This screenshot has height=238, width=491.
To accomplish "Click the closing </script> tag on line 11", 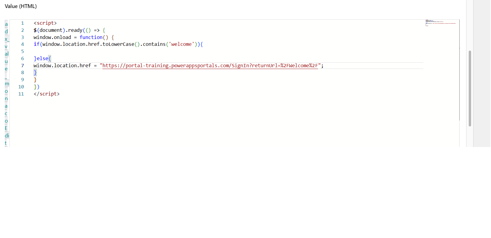I will [47, 94].
